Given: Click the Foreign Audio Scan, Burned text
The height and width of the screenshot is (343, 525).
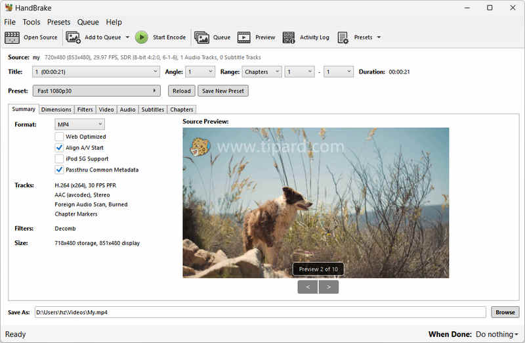Looking at the screenshot, I should 91,204.
